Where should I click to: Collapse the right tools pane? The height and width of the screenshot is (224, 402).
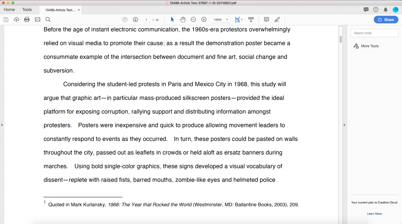click(x=344, y=125)
